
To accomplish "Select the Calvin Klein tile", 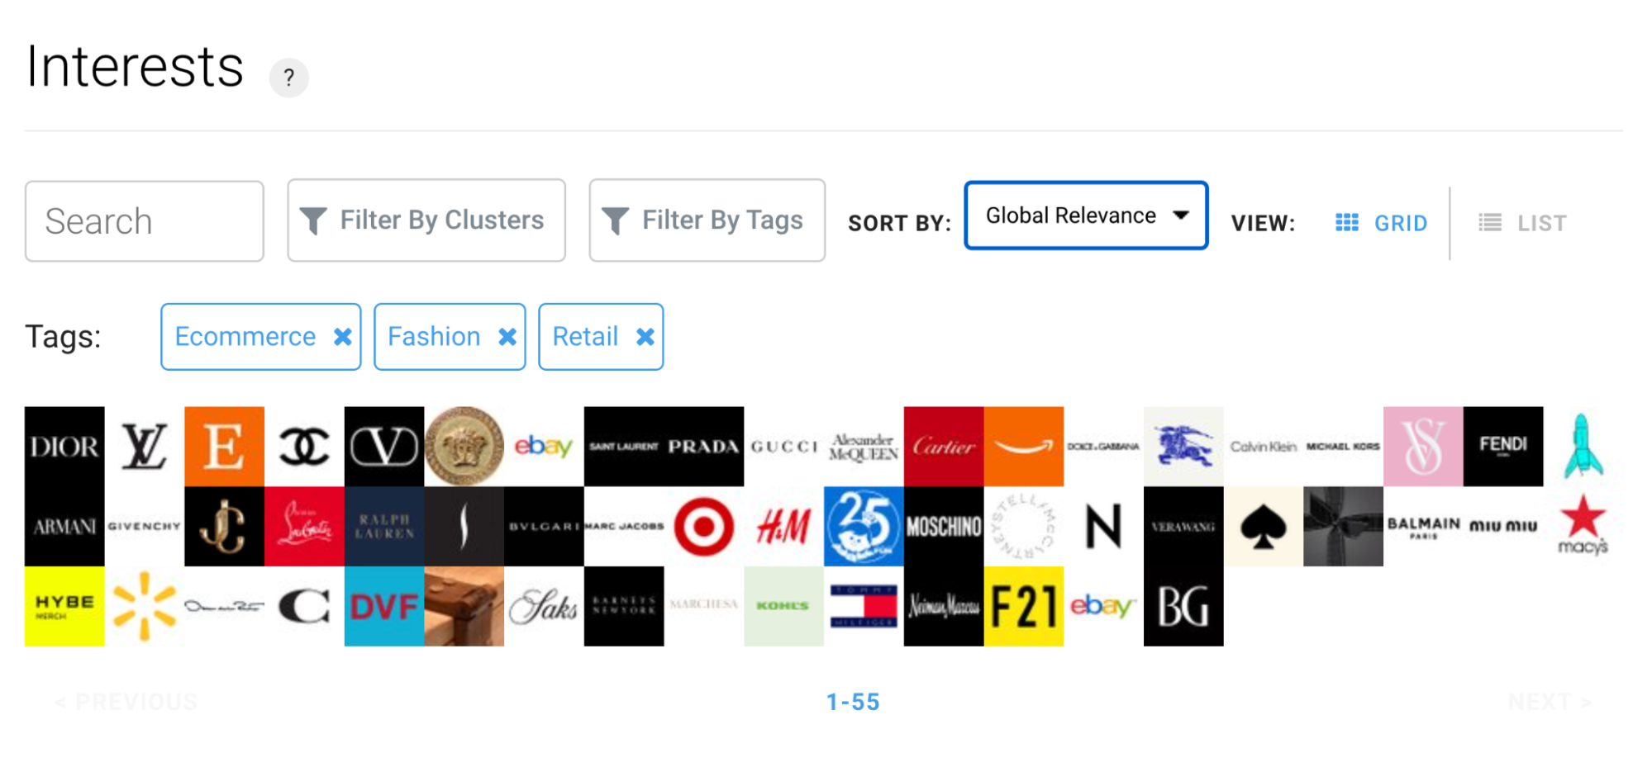I will 1263,446.
